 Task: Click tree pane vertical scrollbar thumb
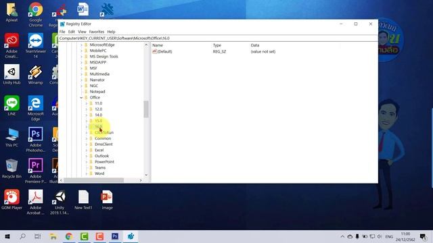click(x=146, y=109)
